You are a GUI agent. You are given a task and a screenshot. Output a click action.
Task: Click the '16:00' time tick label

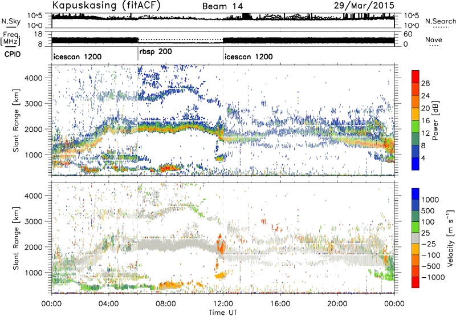tap(280, 304)
